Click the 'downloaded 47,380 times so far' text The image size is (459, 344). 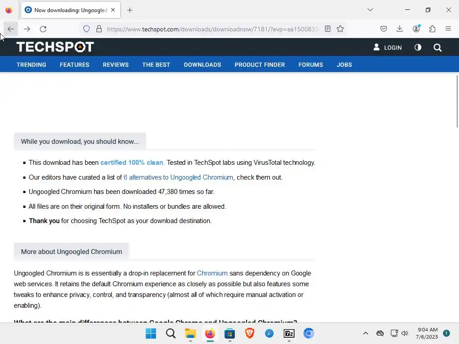tap(168, 192)
